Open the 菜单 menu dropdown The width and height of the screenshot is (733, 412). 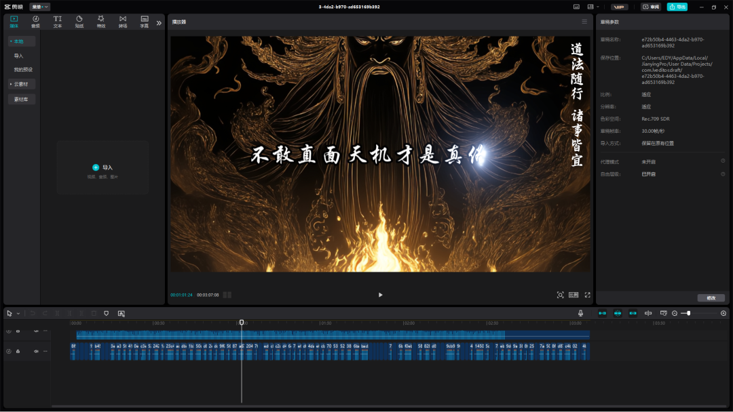40,7
